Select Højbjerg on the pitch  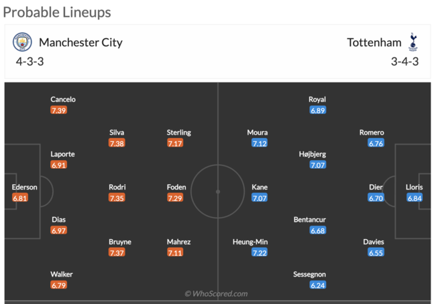pos(312,154)
